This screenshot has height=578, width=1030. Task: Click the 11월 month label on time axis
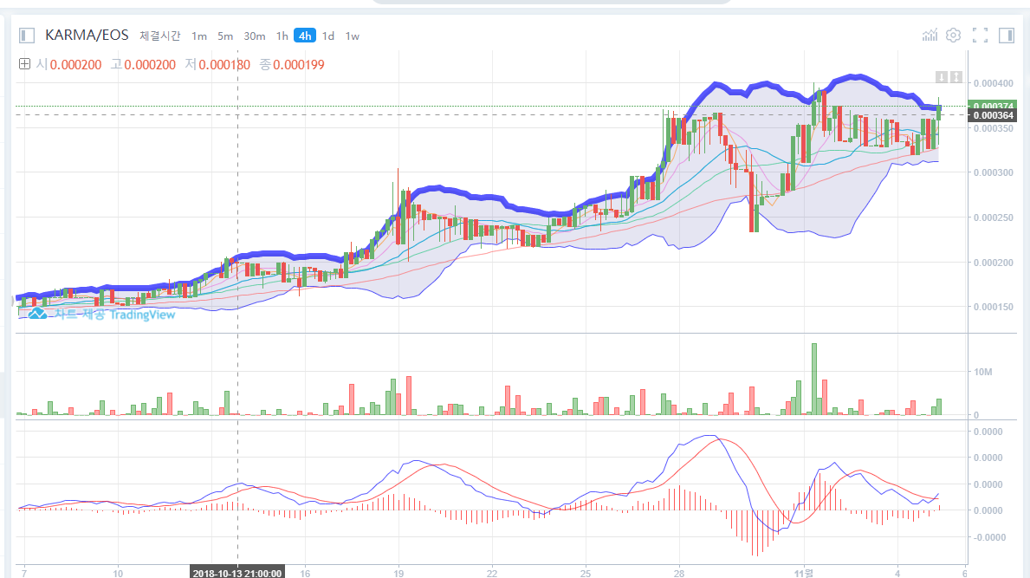(x=803, y=573)
